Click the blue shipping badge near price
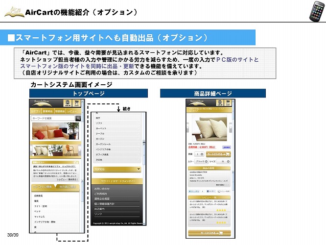This screenshot has width=326, height=245. click(x=227, y=147)
